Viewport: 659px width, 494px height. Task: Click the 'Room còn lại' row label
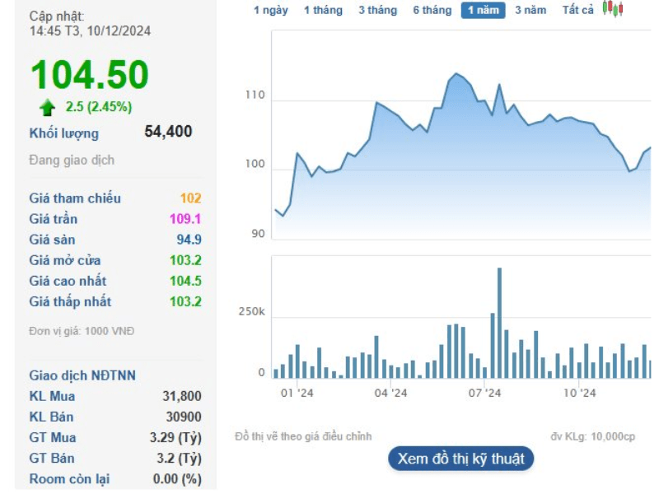[69, 479]
